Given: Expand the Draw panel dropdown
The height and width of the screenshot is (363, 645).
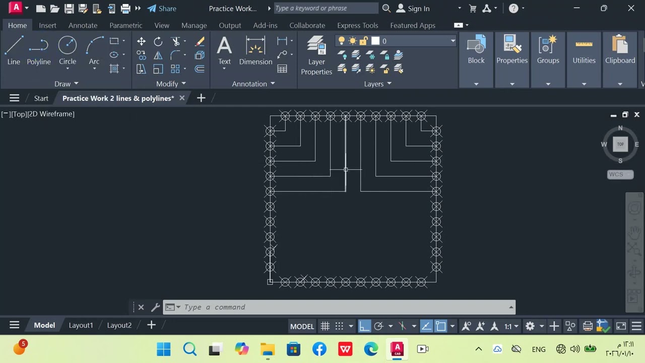Looking at the screenshot, I should [x=67, y=84].
